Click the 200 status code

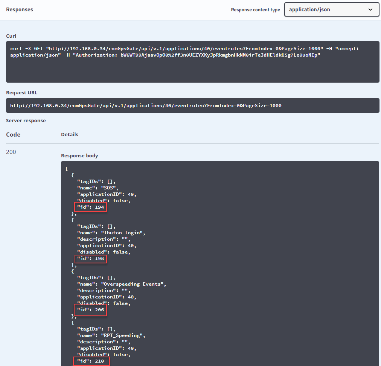point(11,152)
